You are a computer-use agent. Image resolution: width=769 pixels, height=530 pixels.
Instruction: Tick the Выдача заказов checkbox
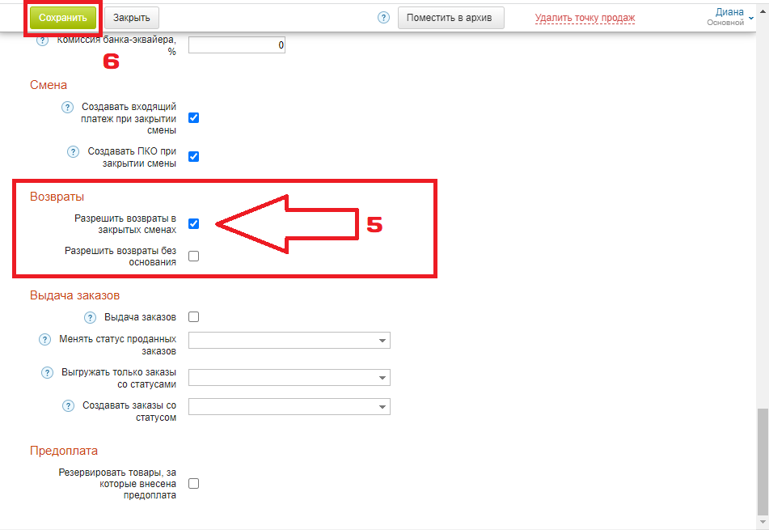tap(193, 317)
